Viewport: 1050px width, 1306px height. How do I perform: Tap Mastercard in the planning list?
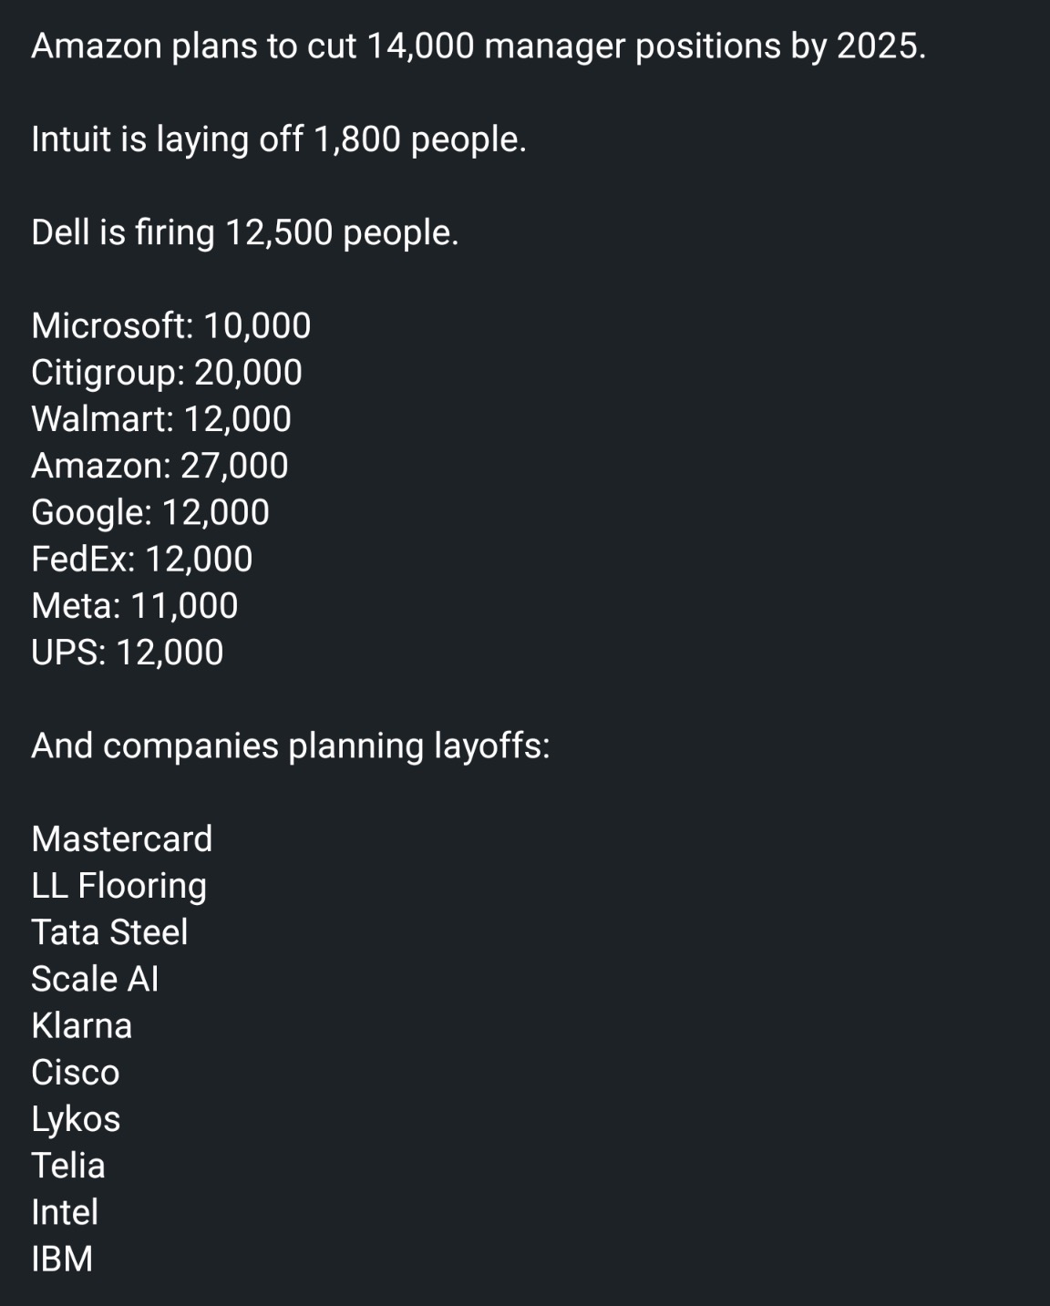(122, 838)
